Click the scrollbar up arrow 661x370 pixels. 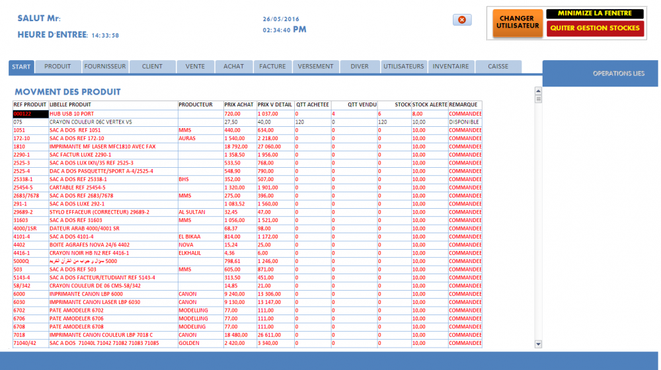[x=538, y=91]
